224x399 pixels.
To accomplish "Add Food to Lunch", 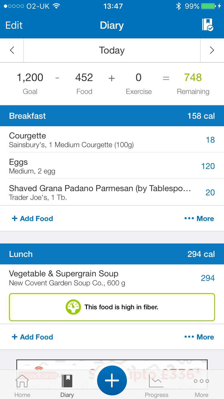I will coord(32,337).
